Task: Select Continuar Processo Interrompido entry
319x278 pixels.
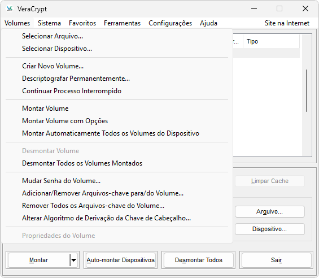Action: (x=117, y=91)
